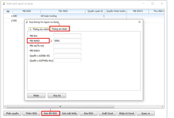Click the Quyền c.từ(Phiếu thu) field
The height and width of the screenshot is (118, 174).
tap(67, 60)
